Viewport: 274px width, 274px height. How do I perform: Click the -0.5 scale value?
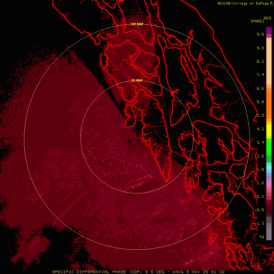(x=259, y=210)
